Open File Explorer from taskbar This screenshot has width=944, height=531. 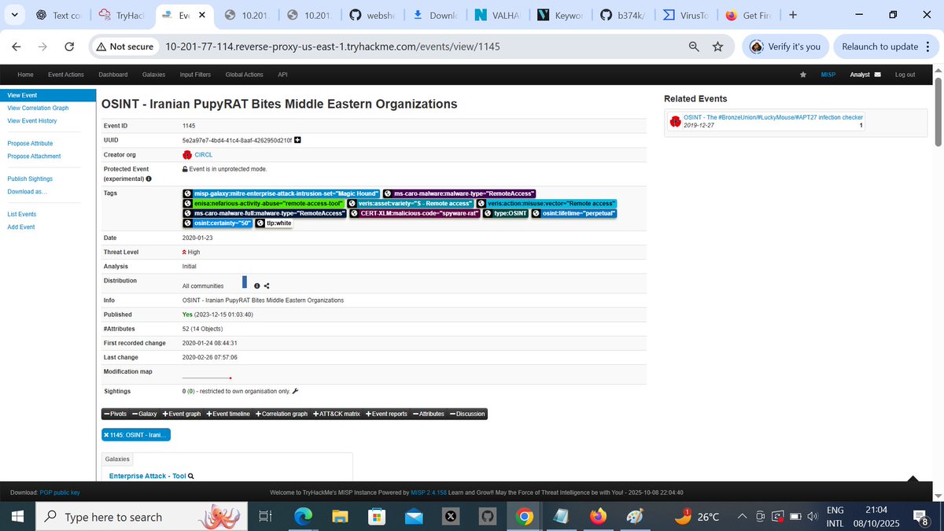click(x=340, y=517)
